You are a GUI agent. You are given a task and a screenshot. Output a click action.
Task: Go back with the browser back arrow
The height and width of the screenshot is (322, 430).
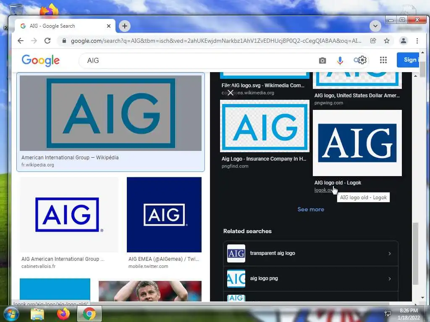click(x=21, y=41)
